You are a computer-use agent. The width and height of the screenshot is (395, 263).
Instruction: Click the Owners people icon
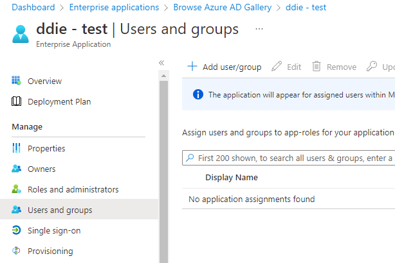16,169
